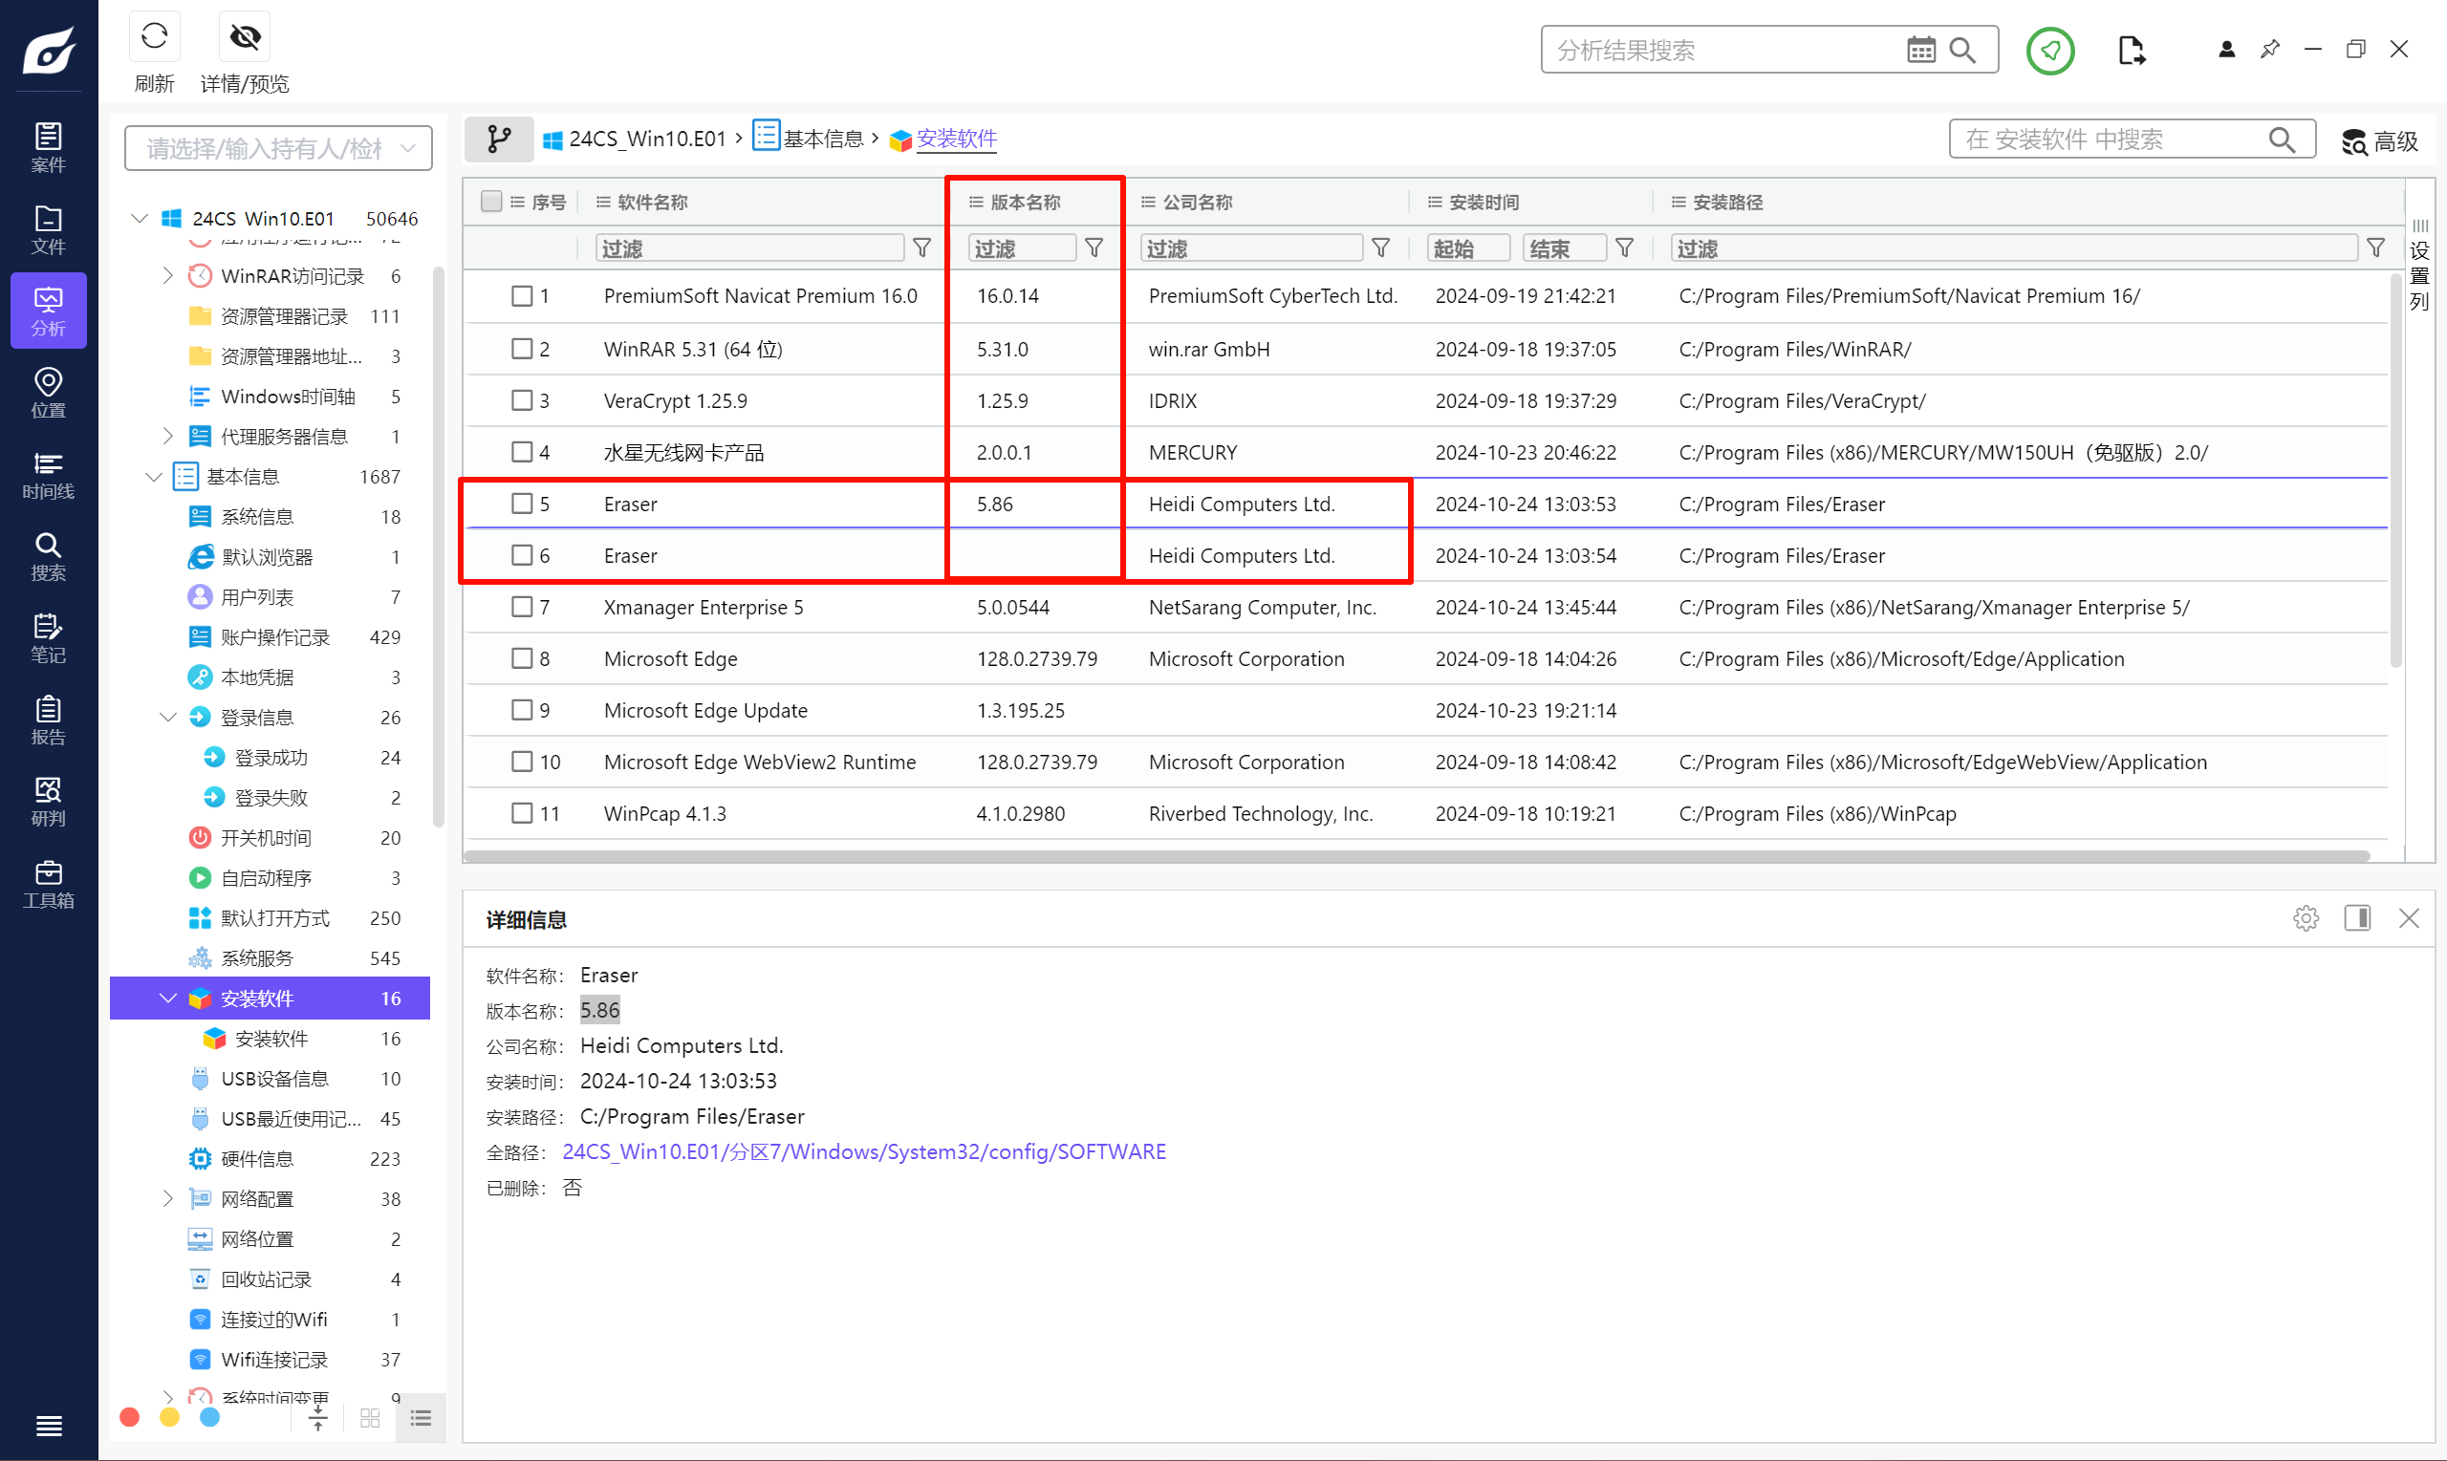Click the green circular shield icon
The width and height of the screenshot is (2447, 1461).
[2050, 51]
